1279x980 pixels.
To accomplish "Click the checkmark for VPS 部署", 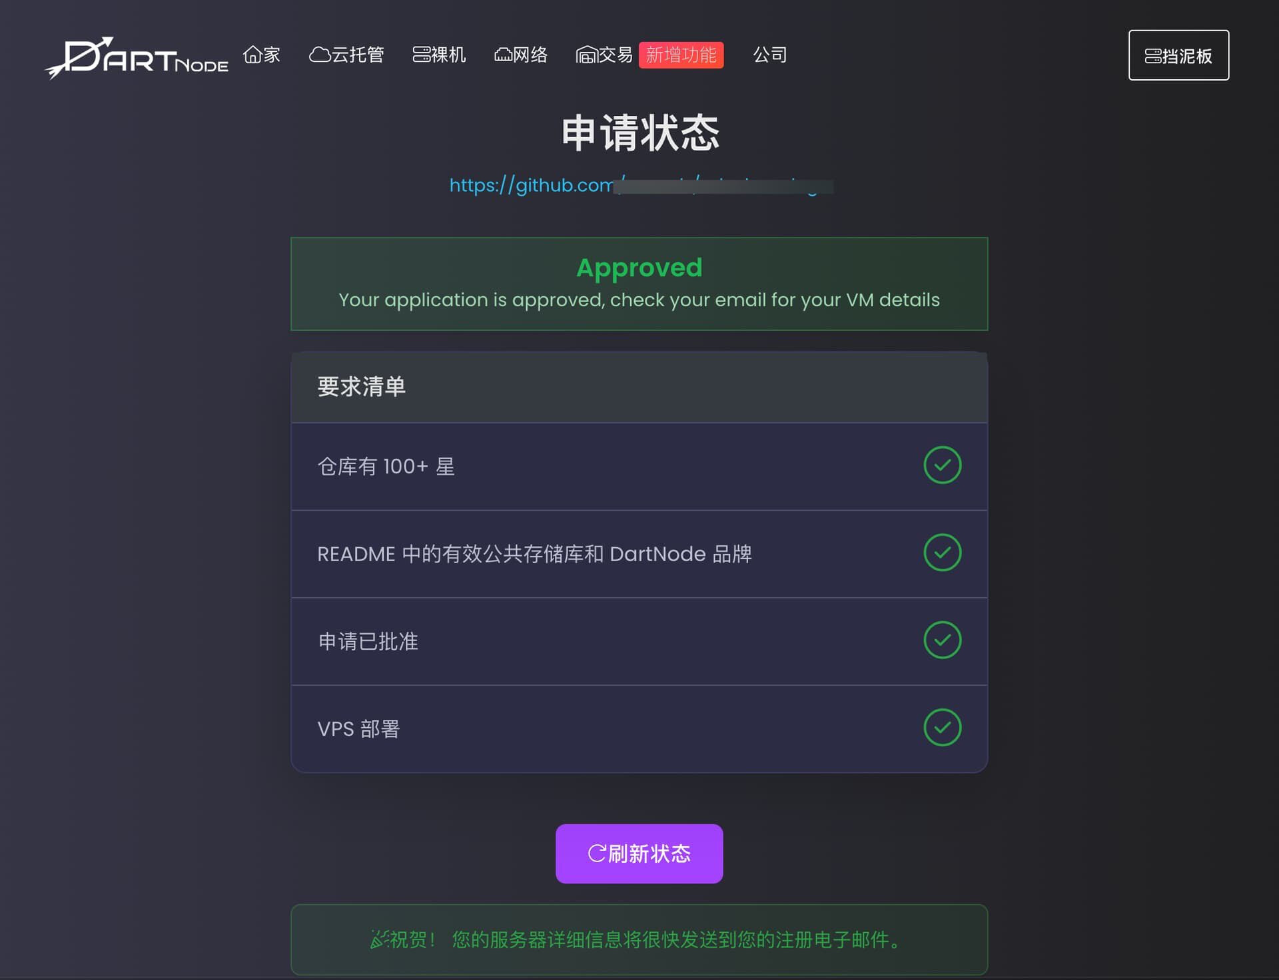I will click(x=942, y=727).
